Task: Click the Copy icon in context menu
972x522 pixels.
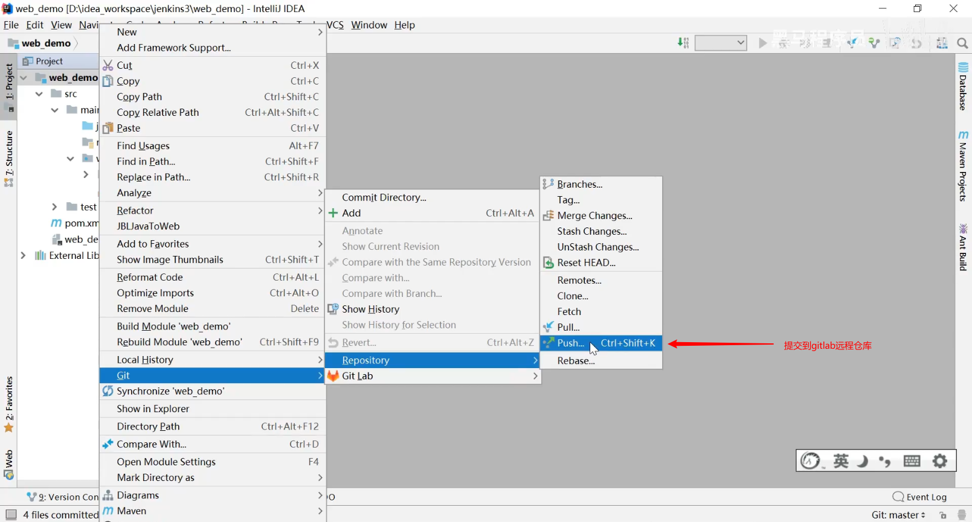Action: (x=108, y=81)
